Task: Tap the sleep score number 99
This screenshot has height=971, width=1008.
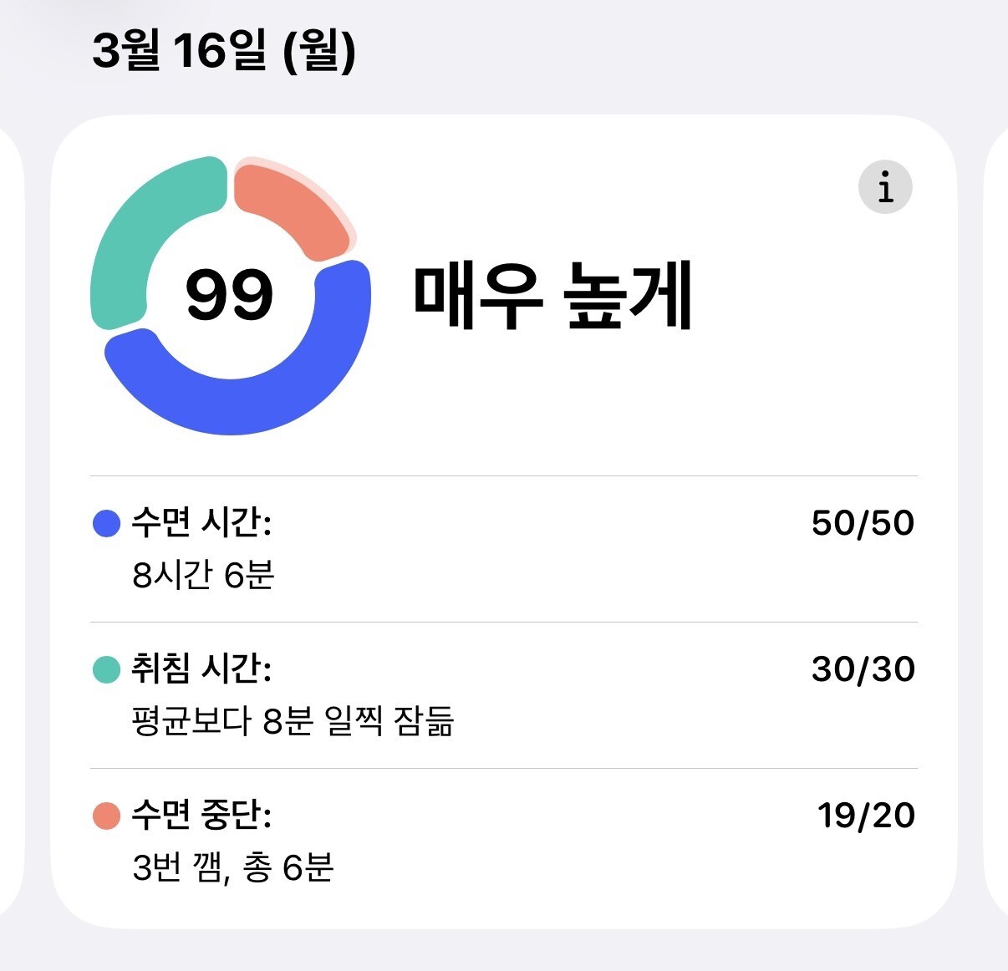Action: (229, 296)
